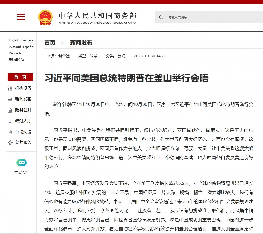Screen dimensions: 263x234
Task: Click 新闻发布 in the breadcrumb
Action: click(x=81, y=43)
